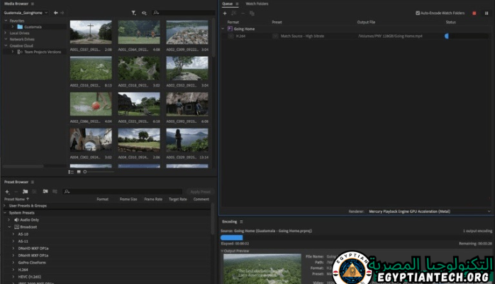Add source to queue with plus icon
The width and height of the screenshot is (495, 284).
(225, 13)
